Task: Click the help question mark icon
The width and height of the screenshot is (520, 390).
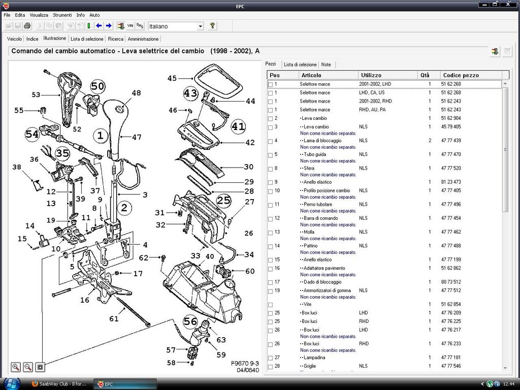Action: coord(213,26)
